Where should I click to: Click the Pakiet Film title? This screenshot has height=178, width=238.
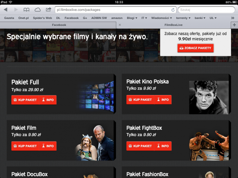click(x=24, y=128)
